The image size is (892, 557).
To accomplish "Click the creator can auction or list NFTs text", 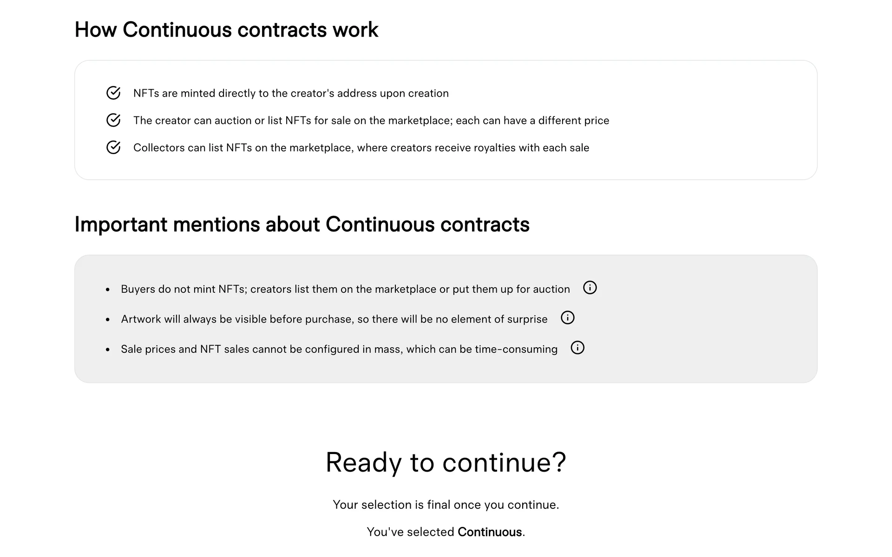I will 371,121.
